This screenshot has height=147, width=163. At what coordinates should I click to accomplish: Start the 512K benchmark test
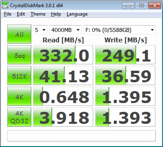click(x=19, y=75)
